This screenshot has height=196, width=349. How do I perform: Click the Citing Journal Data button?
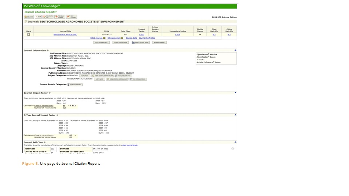click(x=121, y=42)
